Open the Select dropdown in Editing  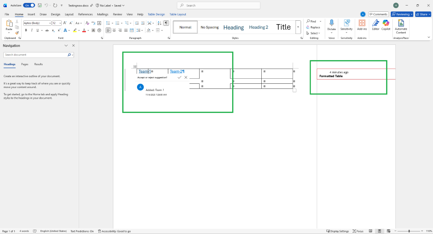click(313, 33)
